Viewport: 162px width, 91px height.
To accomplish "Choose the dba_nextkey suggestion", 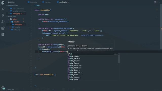I will coord(93,77).
